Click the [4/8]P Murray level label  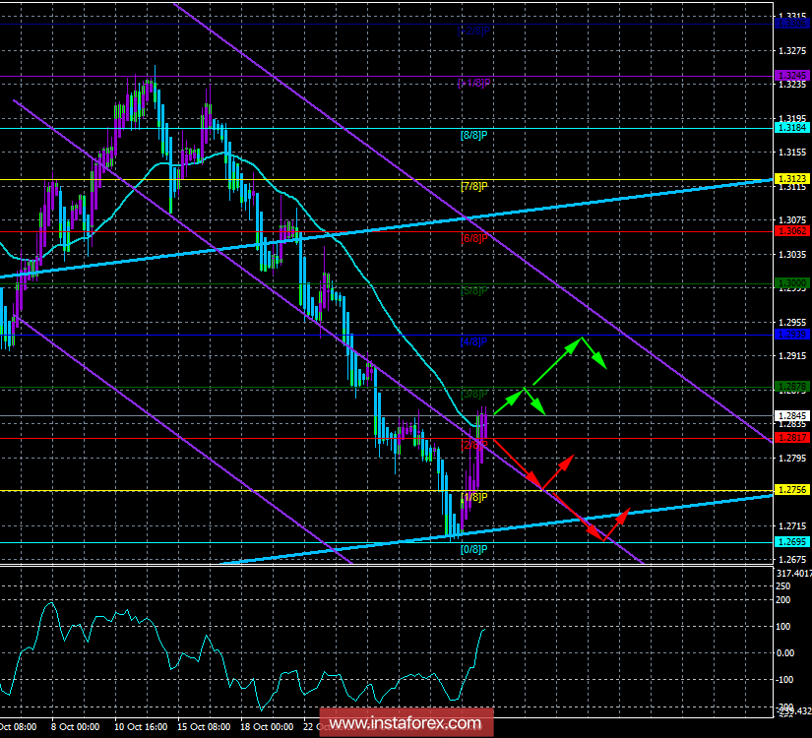tap(473, 341)
